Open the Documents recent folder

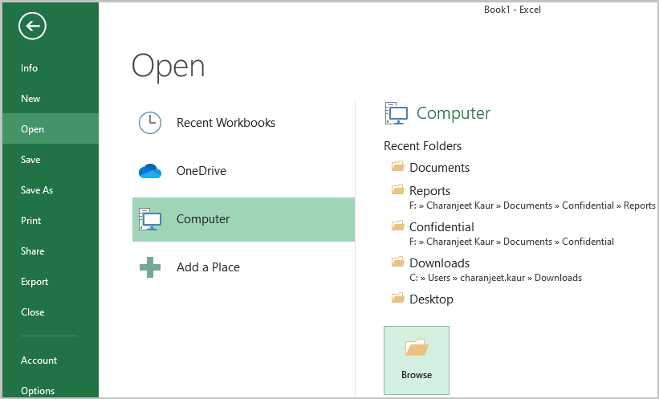tap(439, 168)
